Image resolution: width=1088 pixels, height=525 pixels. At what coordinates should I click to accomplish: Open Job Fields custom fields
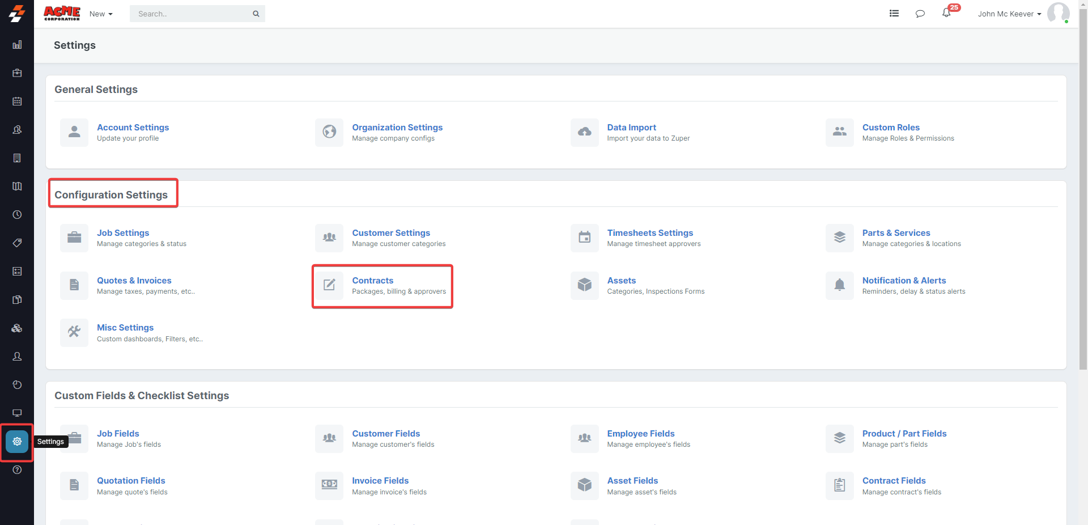click(x=118, y=434)
